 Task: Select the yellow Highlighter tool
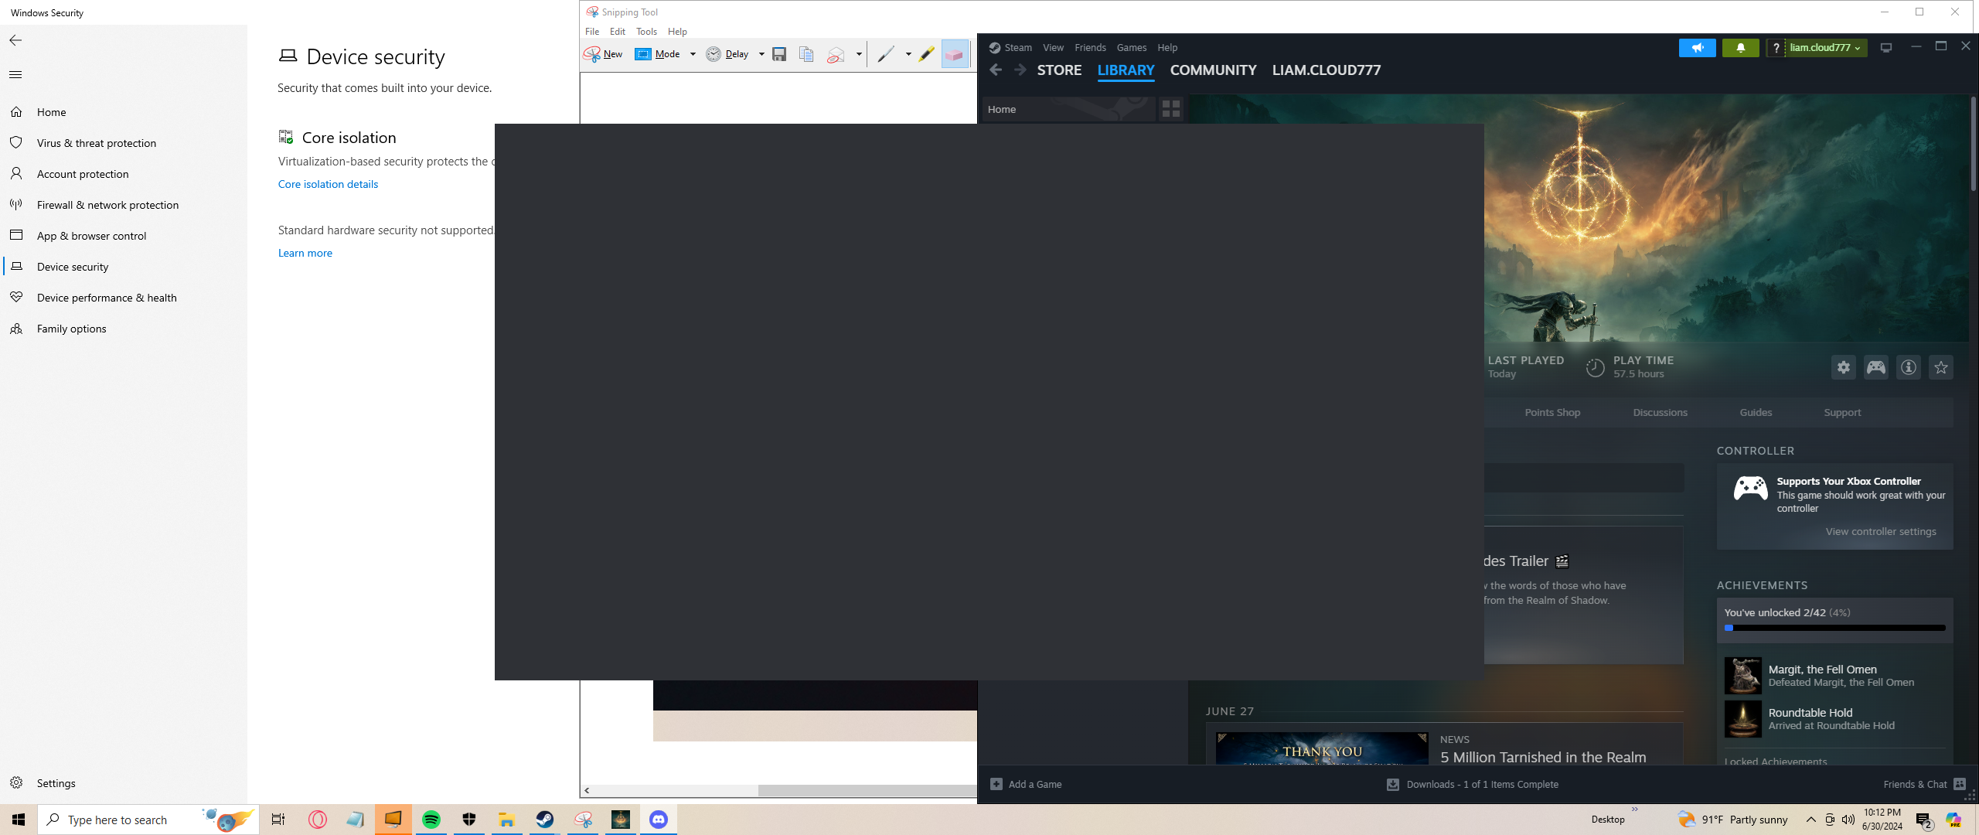click(x=927, y=54)
